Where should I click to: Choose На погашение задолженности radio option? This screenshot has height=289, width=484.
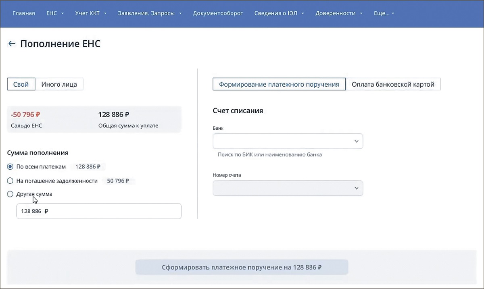click(x=10, y=181)
